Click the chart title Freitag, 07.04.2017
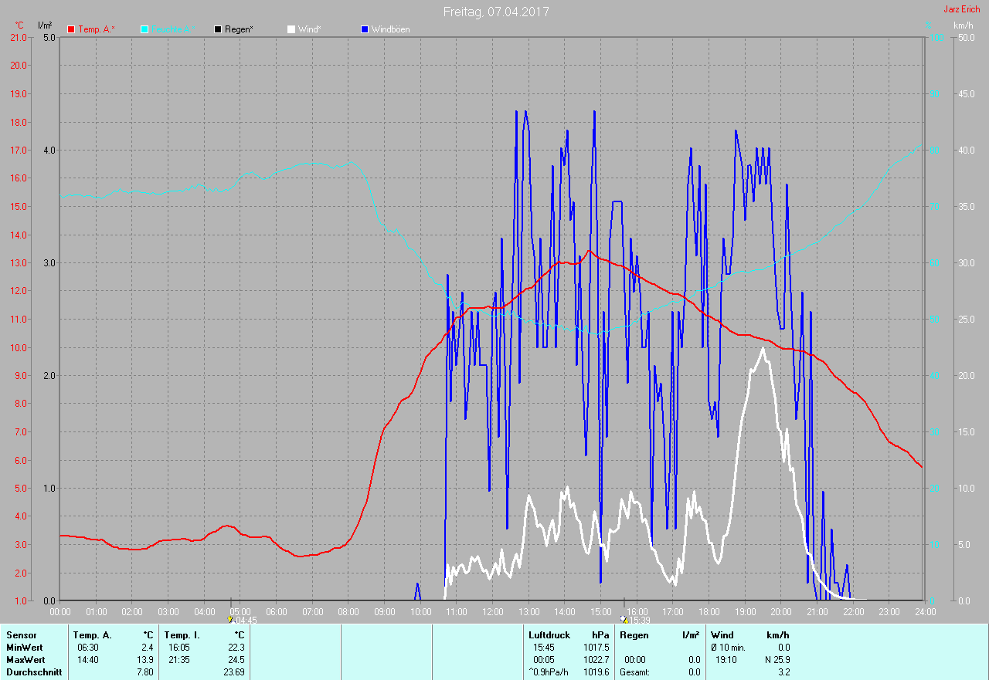The width and height of the screenshot is (989, 680). tap(496, 12)
